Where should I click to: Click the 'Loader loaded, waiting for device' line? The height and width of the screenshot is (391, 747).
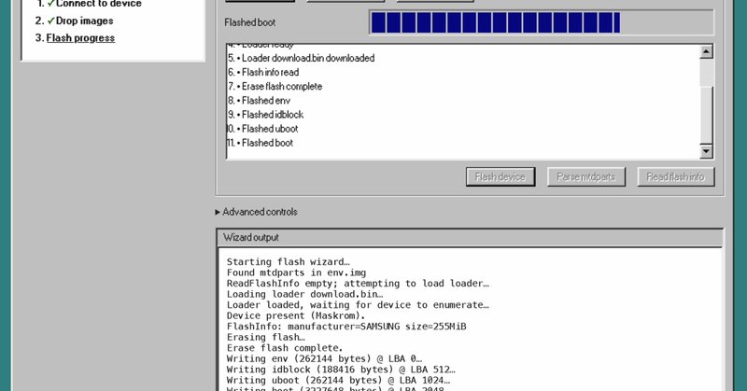pos(358,305)
